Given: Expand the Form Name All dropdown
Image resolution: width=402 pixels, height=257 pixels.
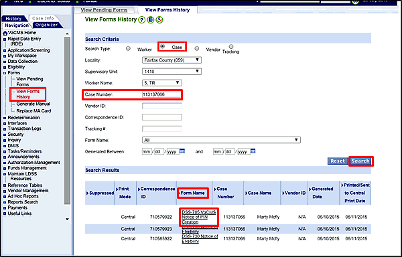Looking at the screenshot, I should pyautogui.click(x=221, y=140).
